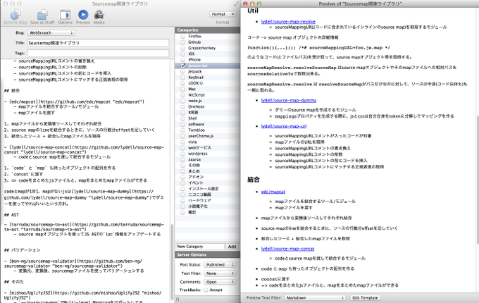Click the fullscreen icon in the editor title bar
The image size is (479, 303).
point(236,4)
